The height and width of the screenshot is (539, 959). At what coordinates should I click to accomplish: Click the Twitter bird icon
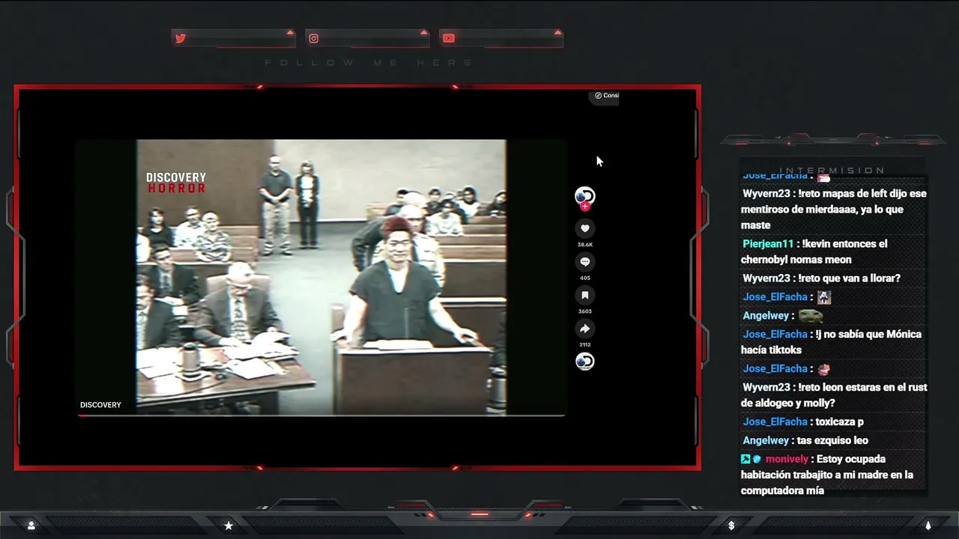[x=180, y=38]
